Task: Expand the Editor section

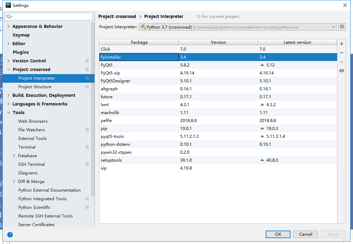Action: pos(9,44)
